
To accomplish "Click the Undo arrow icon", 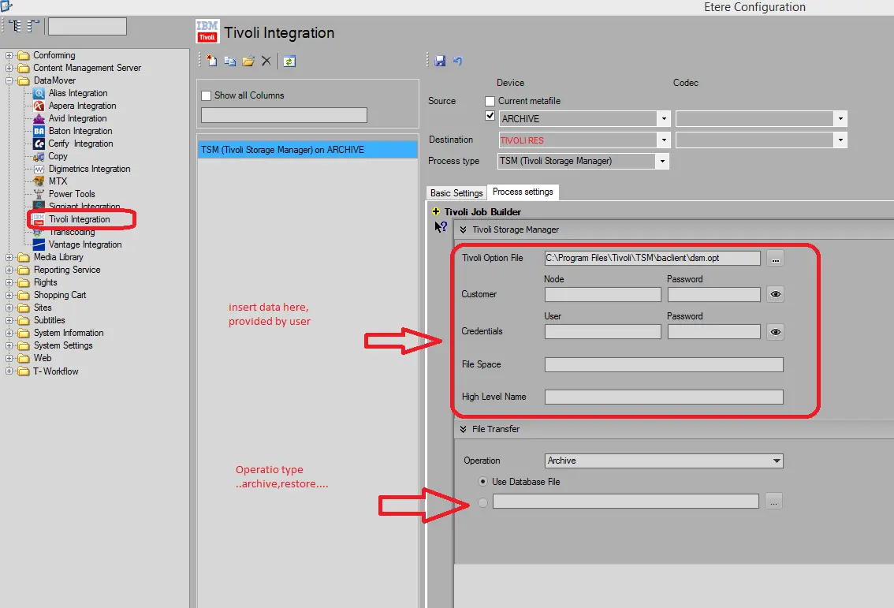I will pyautogui.click(x=457, y=61).
